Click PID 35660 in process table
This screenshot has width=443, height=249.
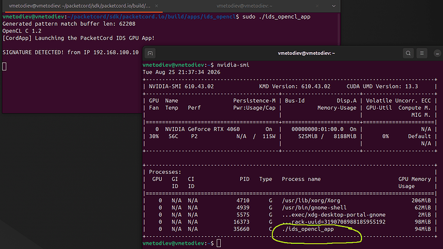(241, 229)
